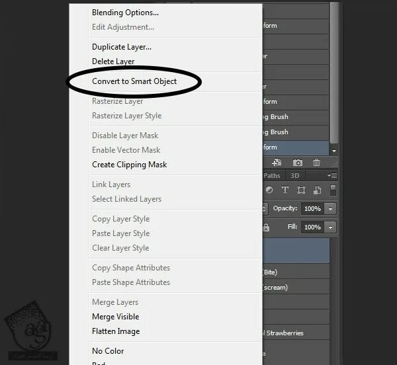Image resolution: width=397 pixels, height=365 pixels.
Task: Select the layer ending in (scream)
Action: (x=296, y=287)
